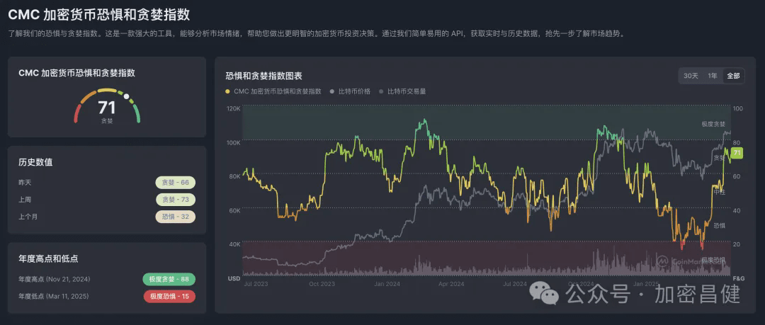Viewport: 765px width, 325px height.
Task: Click the page title CMC 加密货币恐惧和贪婪指数
Action: pyautogui.click(x=99, y=15)
